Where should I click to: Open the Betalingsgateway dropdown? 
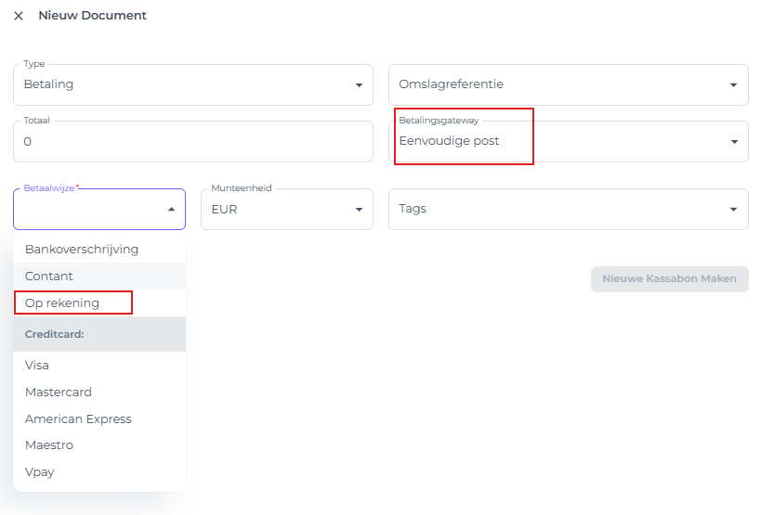tap(567, 142)
